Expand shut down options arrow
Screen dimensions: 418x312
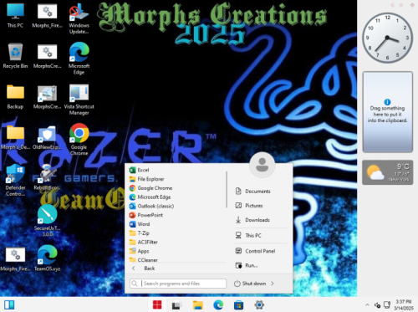[x=273, y=284]
